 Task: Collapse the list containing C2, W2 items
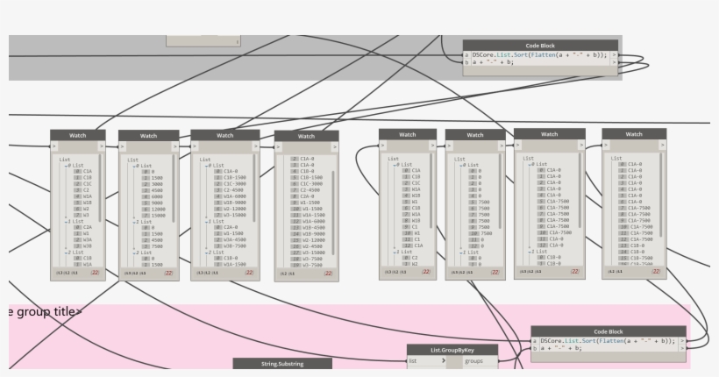(x=395, y=252)
